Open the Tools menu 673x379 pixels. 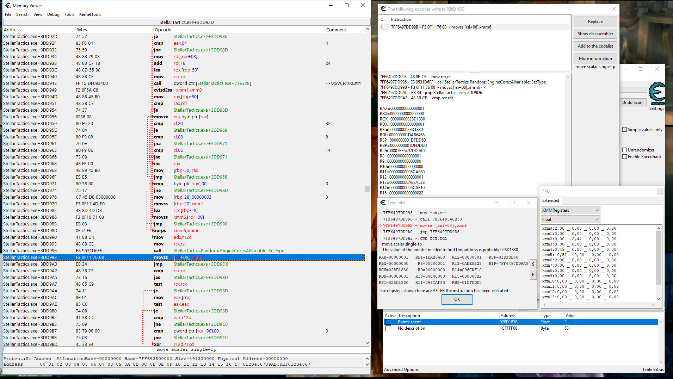tap(69, 14)
